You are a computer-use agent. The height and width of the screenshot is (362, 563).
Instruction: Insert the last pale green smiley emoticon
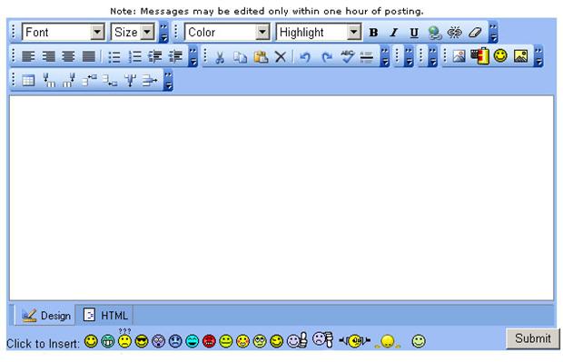419,341
